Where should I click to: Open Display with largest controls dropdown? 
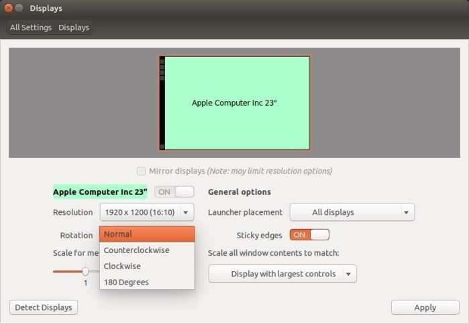pyautogui.click(x=282, y=274)
